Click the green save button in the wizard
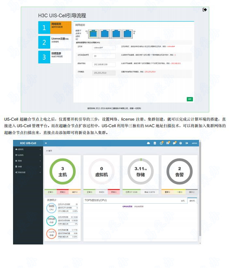This screenshot has width=229, height=268. tap(190, 99)
